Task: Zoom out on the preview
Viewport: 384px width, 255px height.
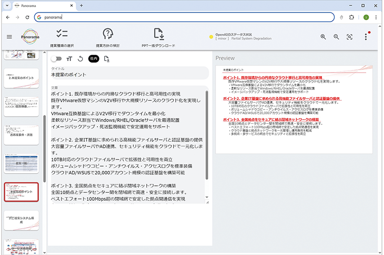Action: 336,37
